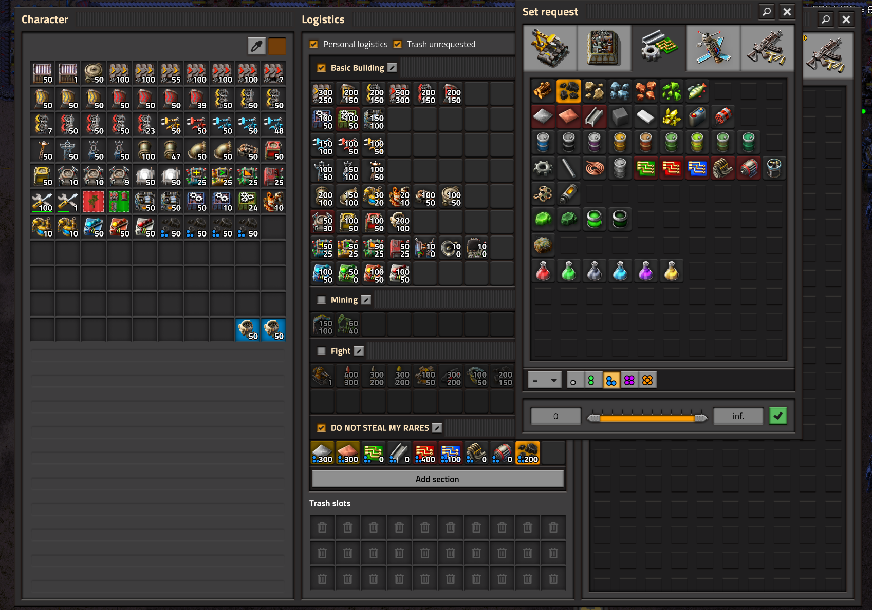The image size is (872, 610).
Task: Open the rare advanced circuit request of 400
Action: (425, 453)
